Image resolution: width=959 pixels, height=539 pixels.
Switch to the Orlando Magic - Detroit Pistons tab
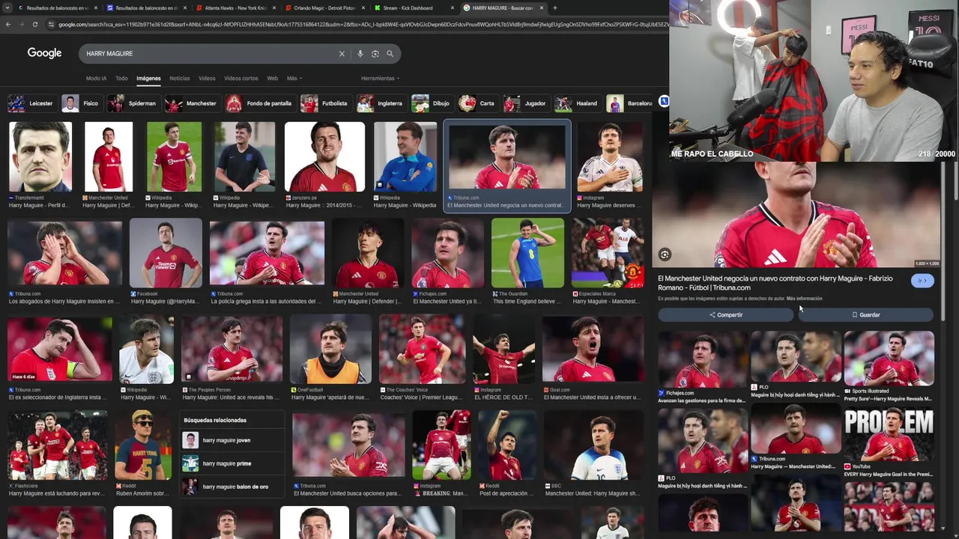tap(324, 7)
